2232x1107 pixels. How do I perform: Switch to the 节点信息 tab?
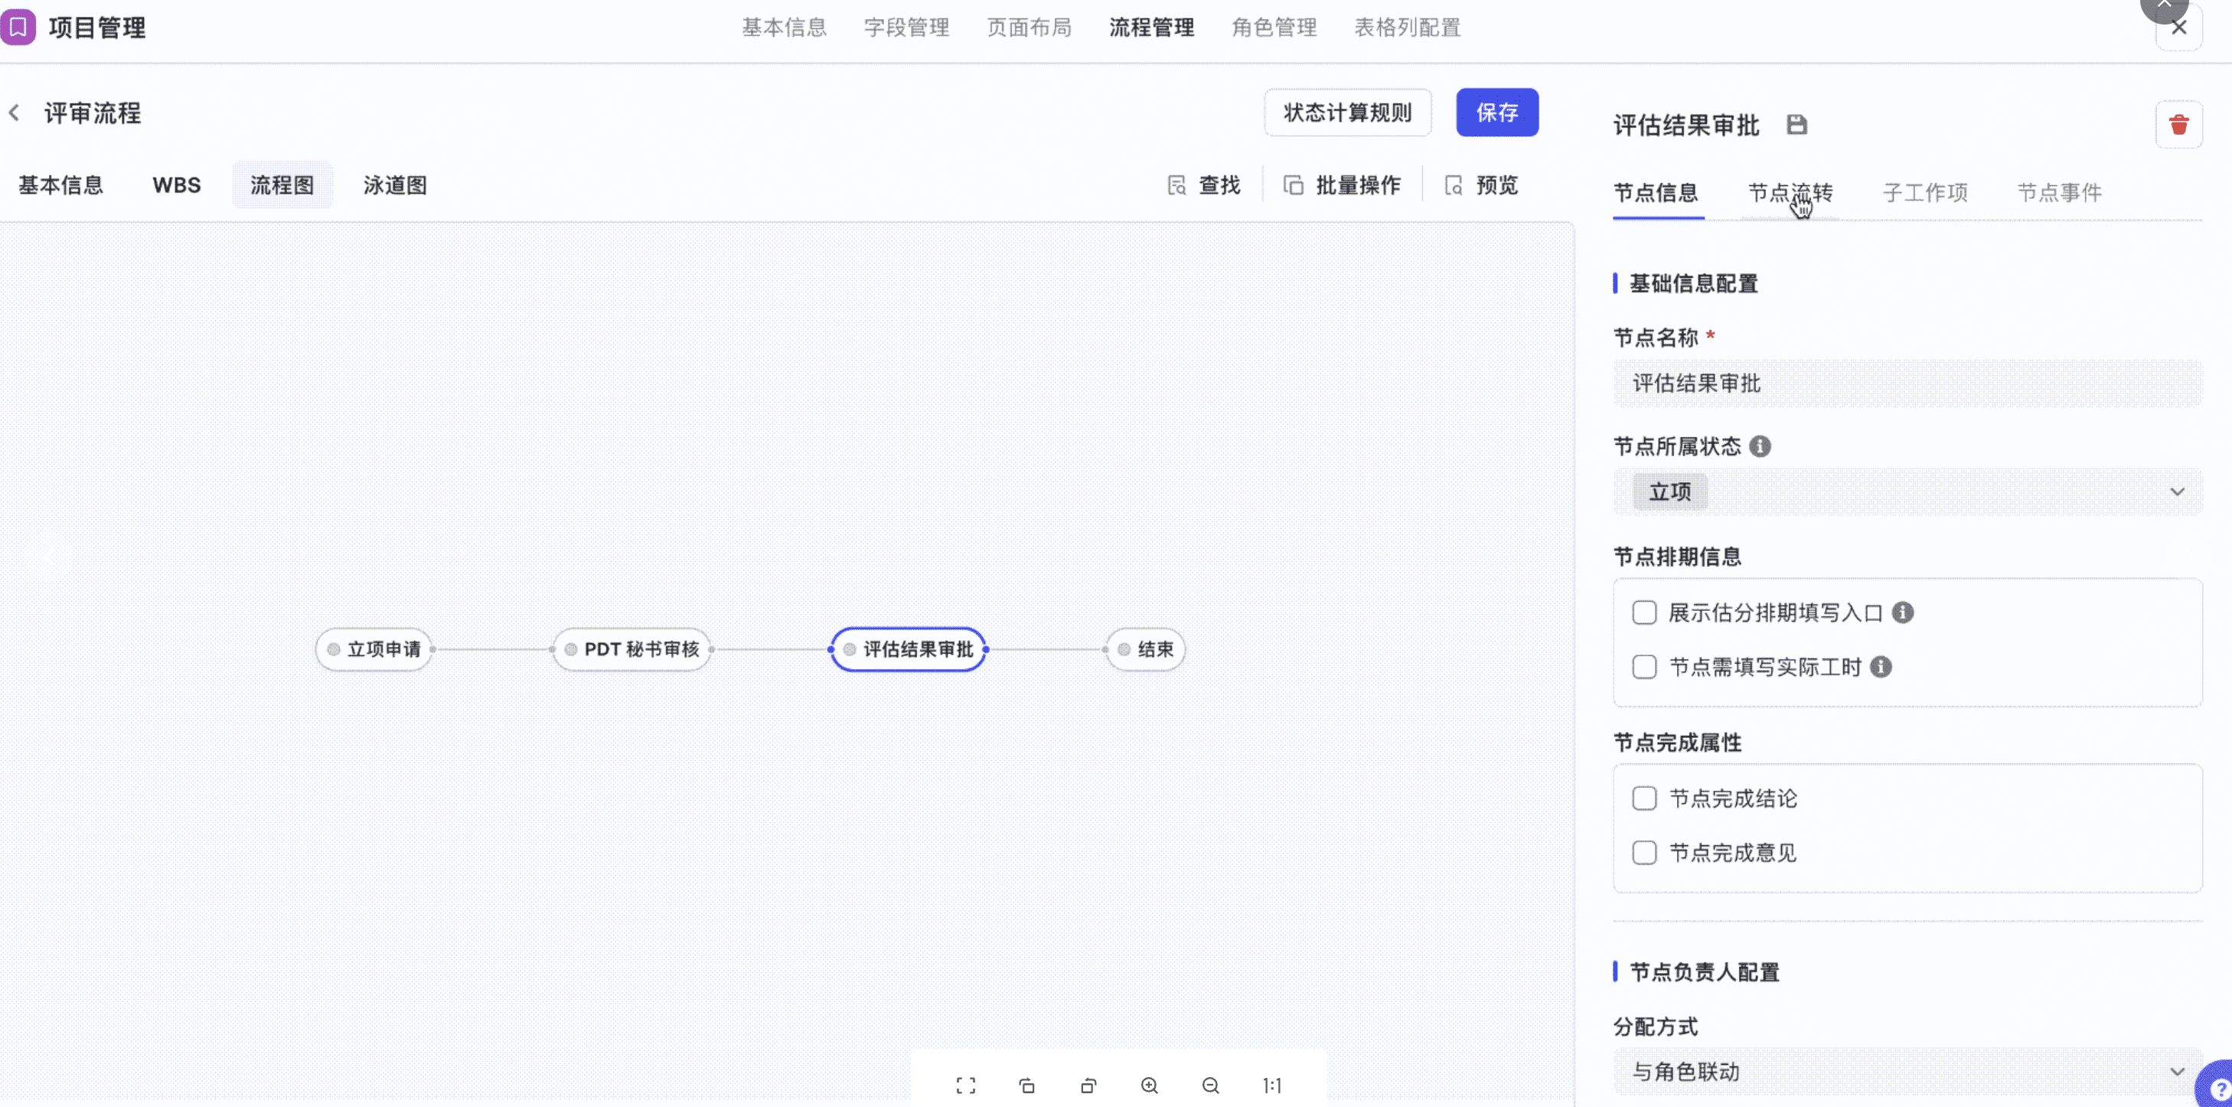1656,192
